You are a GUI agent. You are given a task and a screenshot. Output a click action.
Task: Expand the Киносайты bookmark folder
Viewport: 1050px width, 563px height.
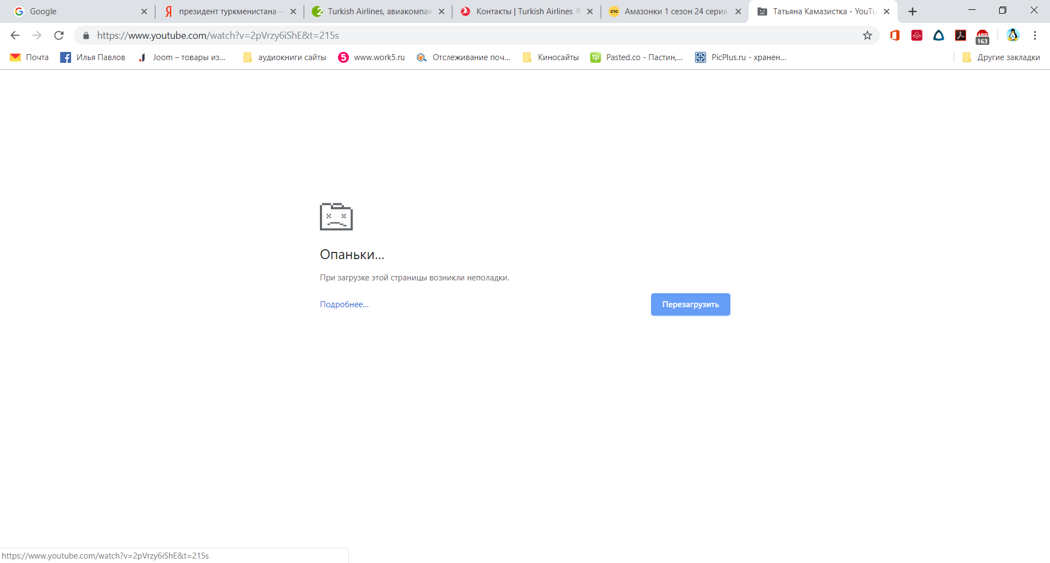pyautogui.click(x=551, y=57)
